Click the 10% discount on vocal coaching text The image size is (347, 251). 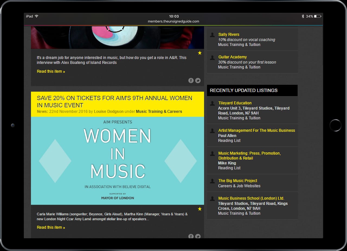point(247,40)
